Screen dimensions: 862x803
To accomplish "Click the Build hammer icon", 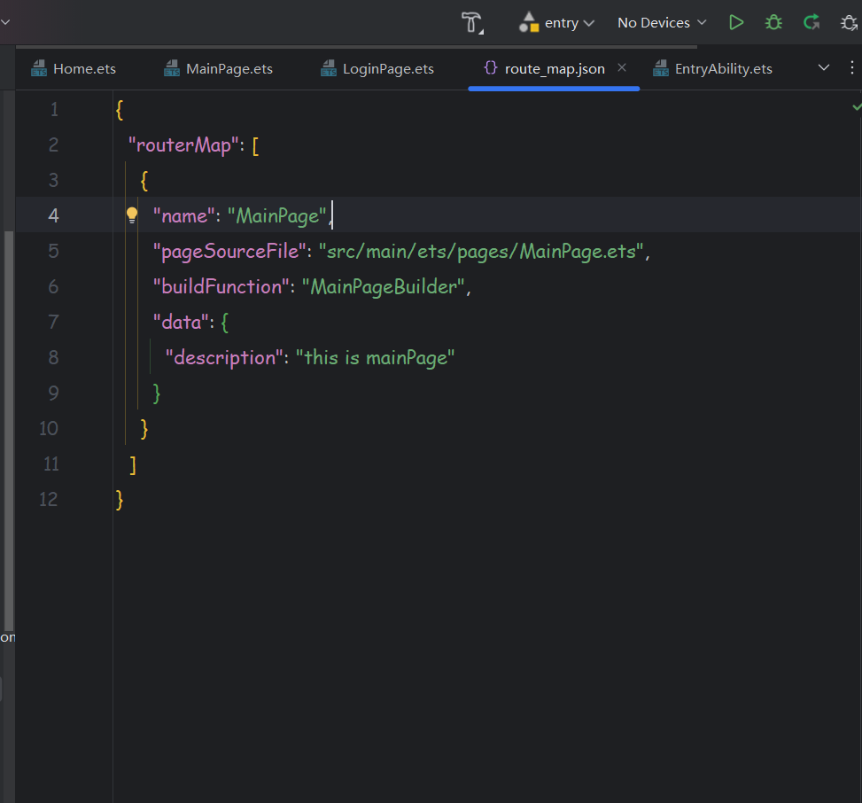I will click(472, 22).
